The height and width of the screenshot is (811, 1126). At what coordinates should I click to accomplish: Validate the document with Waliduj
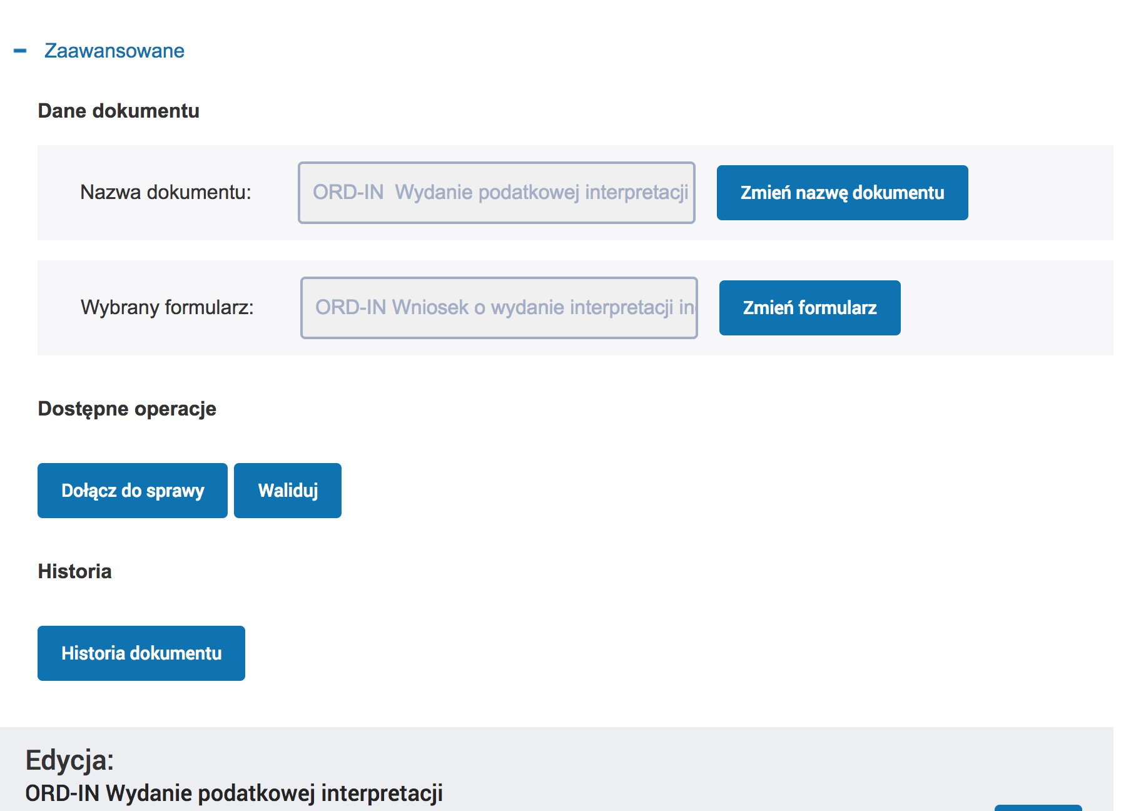tap(288, 491)
